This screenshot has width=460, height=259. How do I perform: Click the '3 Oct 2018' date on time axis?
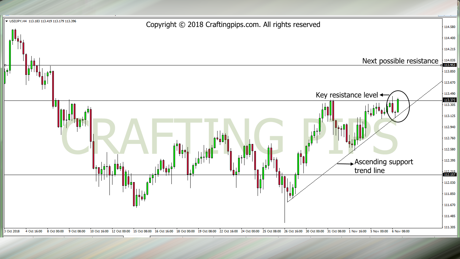click(x=12, y=231)
